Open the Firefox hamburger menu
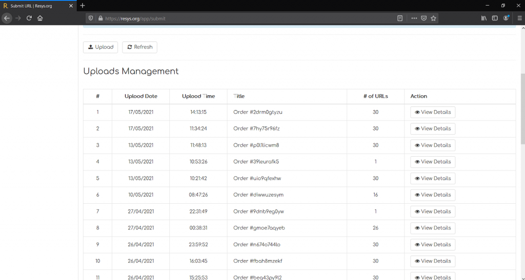The image size is (525, 280). (519, 18)
